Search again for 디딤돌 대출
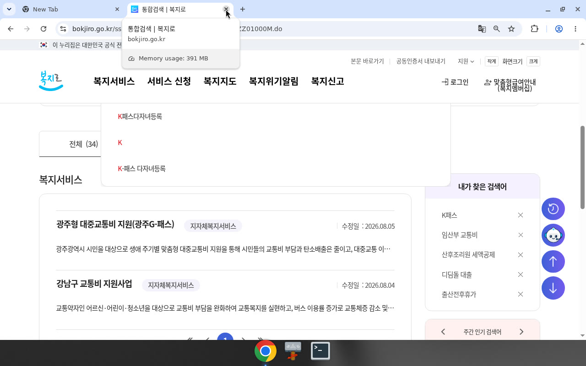586x366 pixels. [x=456, y=275]
